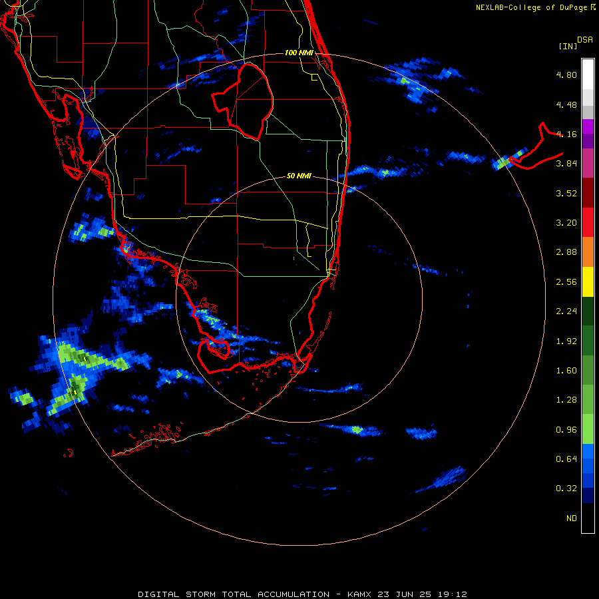Pick the white swatch at legend top
Image resolution: width=599 pixels, height=599 pixels.
(588, 75)
